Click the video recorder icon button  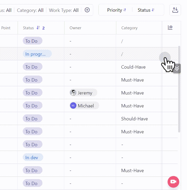tap(174, 182)
